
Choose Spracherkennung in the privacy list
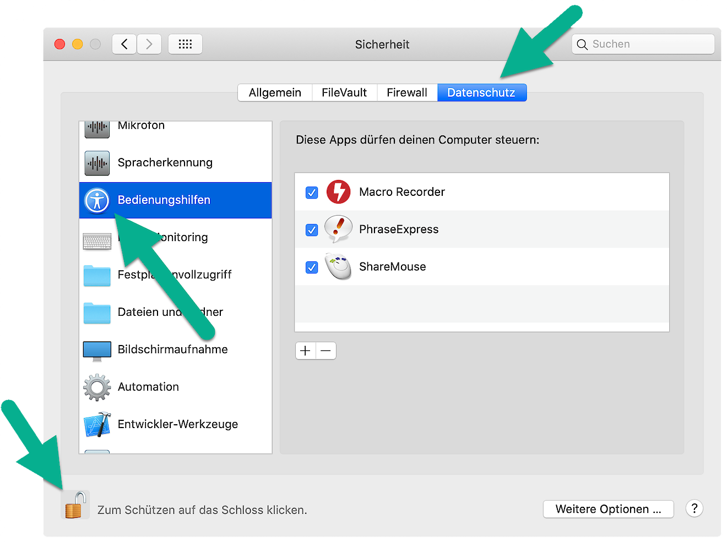pyautogui.click(x=165, y=162)
